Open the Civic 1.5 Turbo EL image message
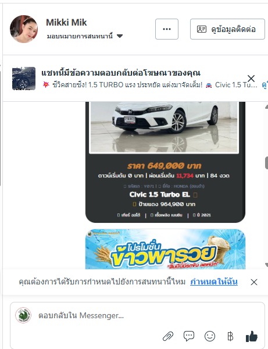Image resolution: width=268 pixels, height=349 pixels. click(165, 162)
